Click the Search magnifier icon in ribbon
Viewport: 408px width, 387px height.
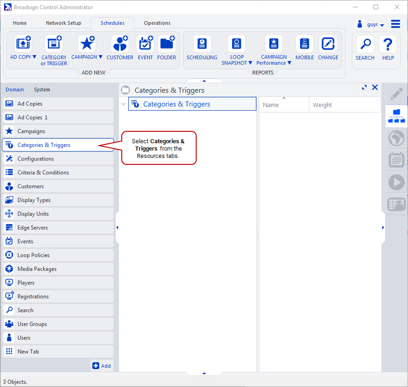click(x=365, y=44)
